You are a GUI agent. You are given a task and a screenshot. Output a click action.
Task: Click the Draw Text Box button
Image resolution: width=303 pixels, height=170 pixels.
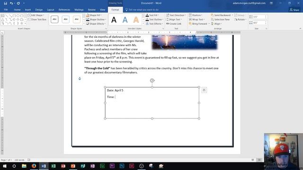37,19
